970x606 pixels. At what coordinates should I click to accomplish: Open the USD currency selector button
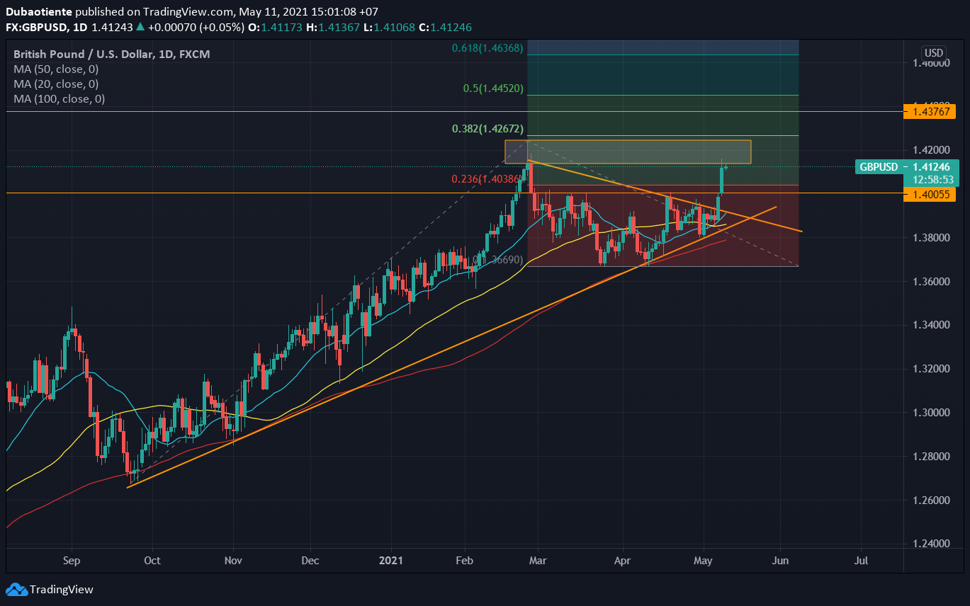click(x=934, y=53)
